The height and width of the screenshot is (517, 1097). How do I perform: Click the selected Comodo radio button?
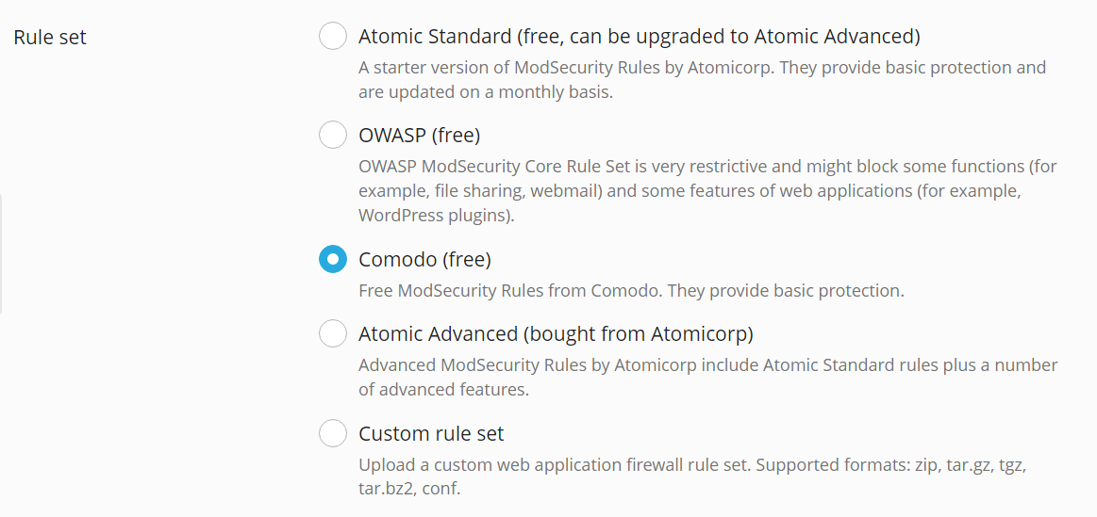(333, 259)
